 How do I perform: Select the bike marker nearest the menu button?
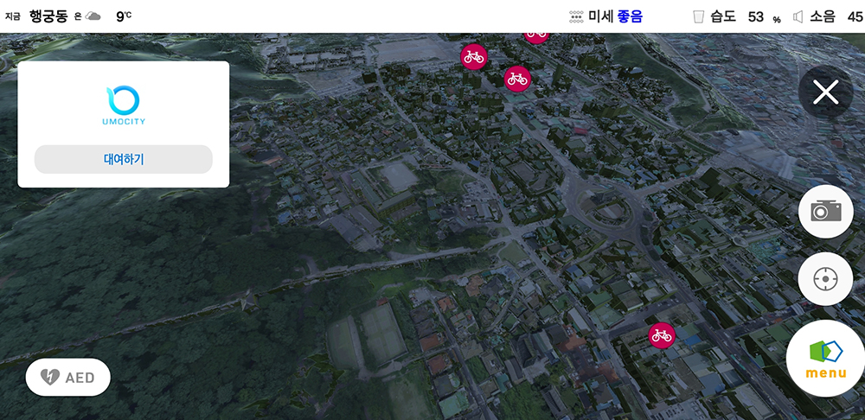point(662,335)
